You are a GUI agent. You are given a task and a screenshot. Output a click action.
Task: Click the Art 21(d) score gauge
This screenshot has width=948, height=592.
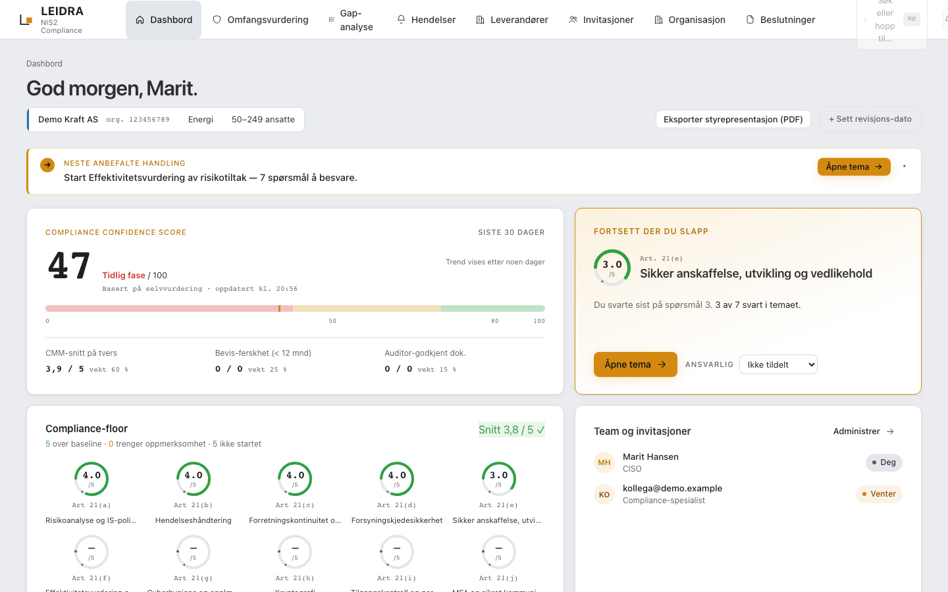coord(397,479)
